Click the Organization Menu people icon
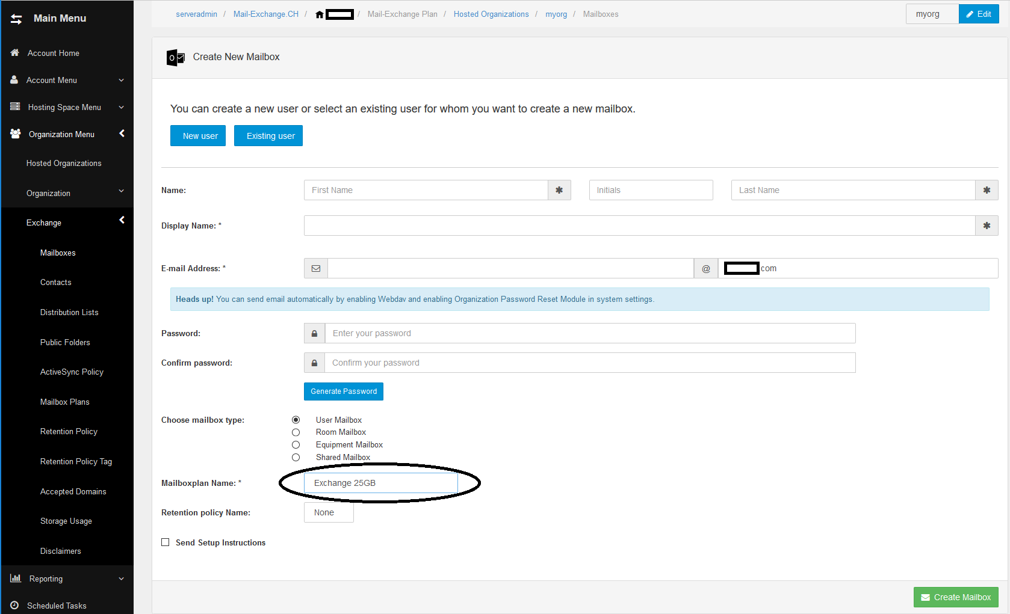 click(16, 134)
